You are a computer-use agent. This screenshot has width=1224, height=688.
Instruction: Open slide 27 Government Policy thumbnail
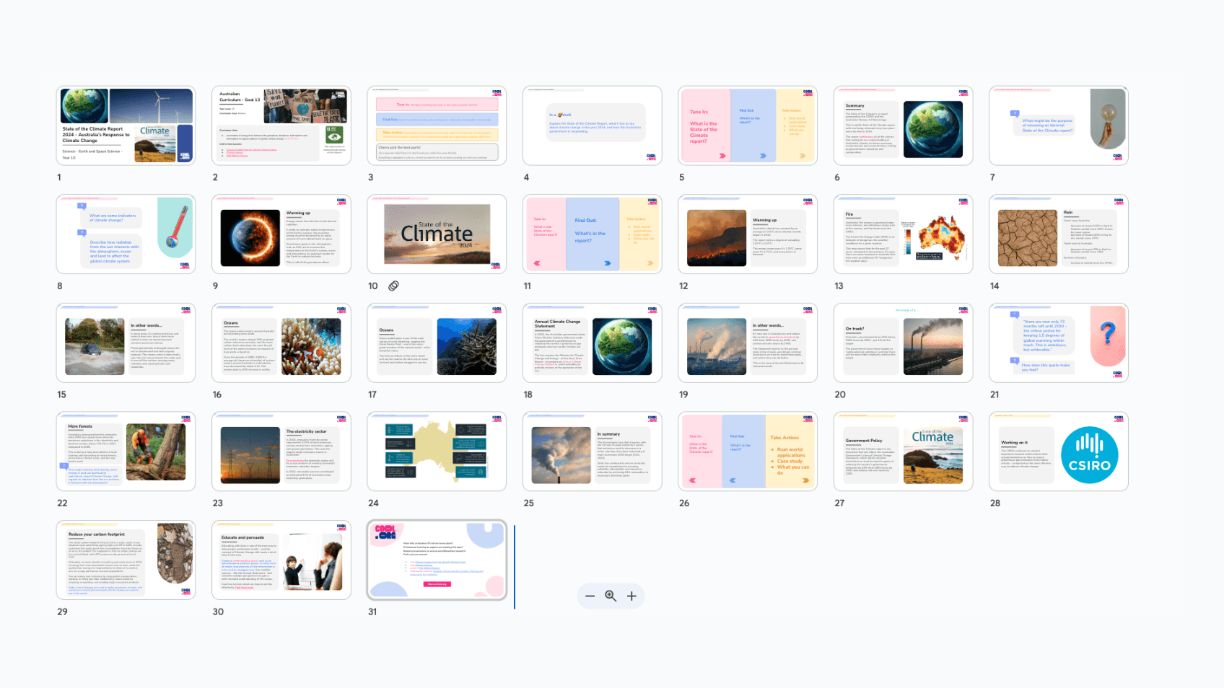(x=904, y=451)
